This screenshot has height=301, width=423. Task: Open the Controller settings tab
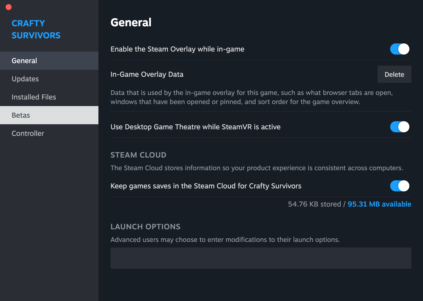point(49,133)
